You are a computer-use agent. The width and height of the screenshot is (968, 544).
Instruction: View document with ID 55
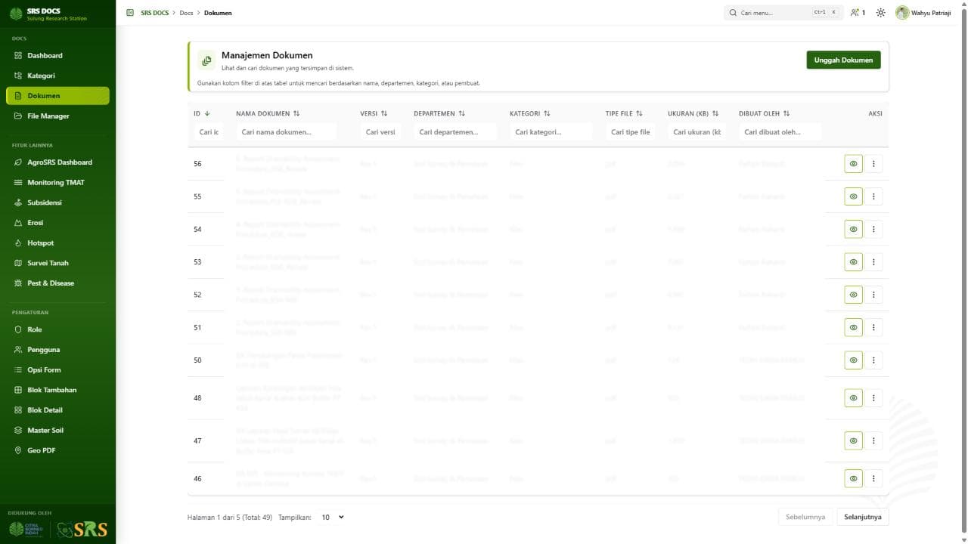[853, 196]
